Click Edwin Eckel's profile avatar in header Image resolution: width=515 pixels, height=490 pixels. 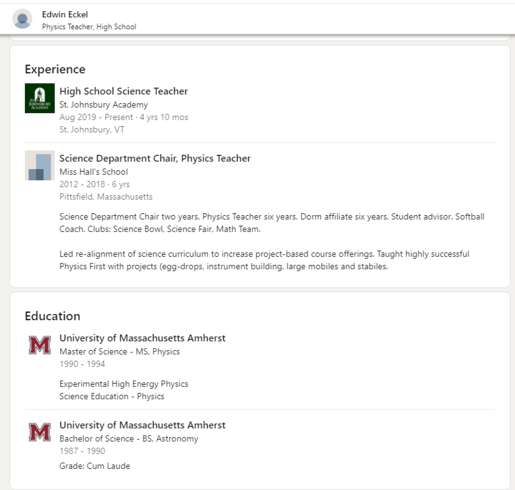[22, 19]
